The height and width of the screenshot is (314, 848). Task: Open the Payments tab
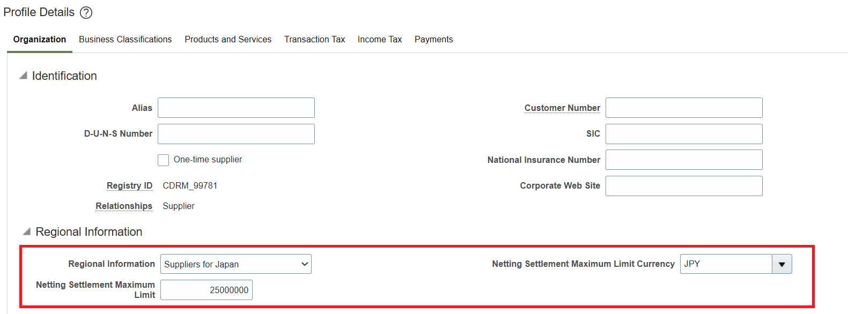433,40
